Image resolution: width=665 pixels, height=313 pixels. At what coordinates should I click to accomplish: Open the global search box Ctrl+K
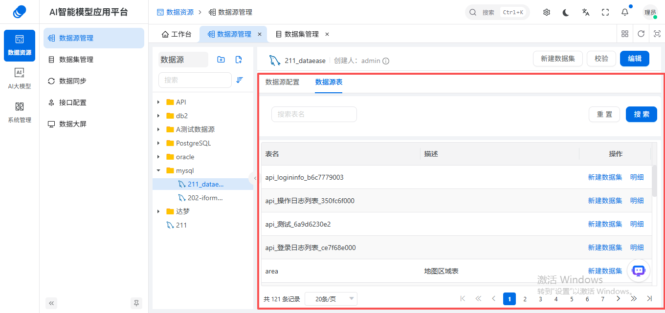point(497,12)
